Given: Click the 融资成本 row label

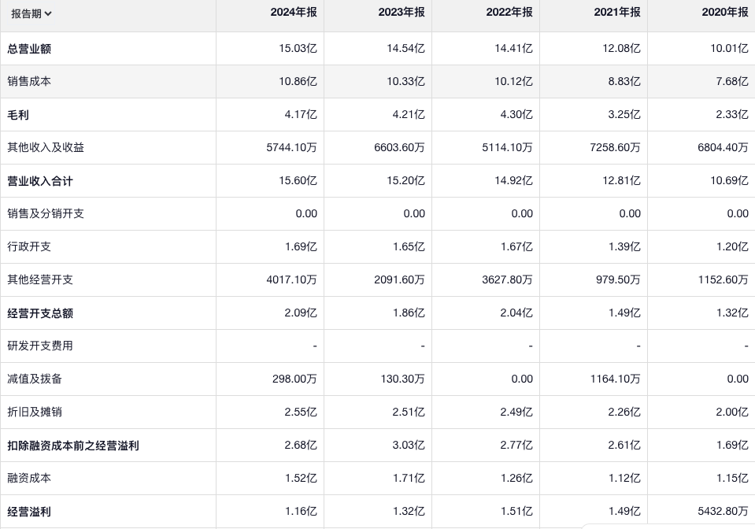Looking at the screenshot, I should coord(29,479).
